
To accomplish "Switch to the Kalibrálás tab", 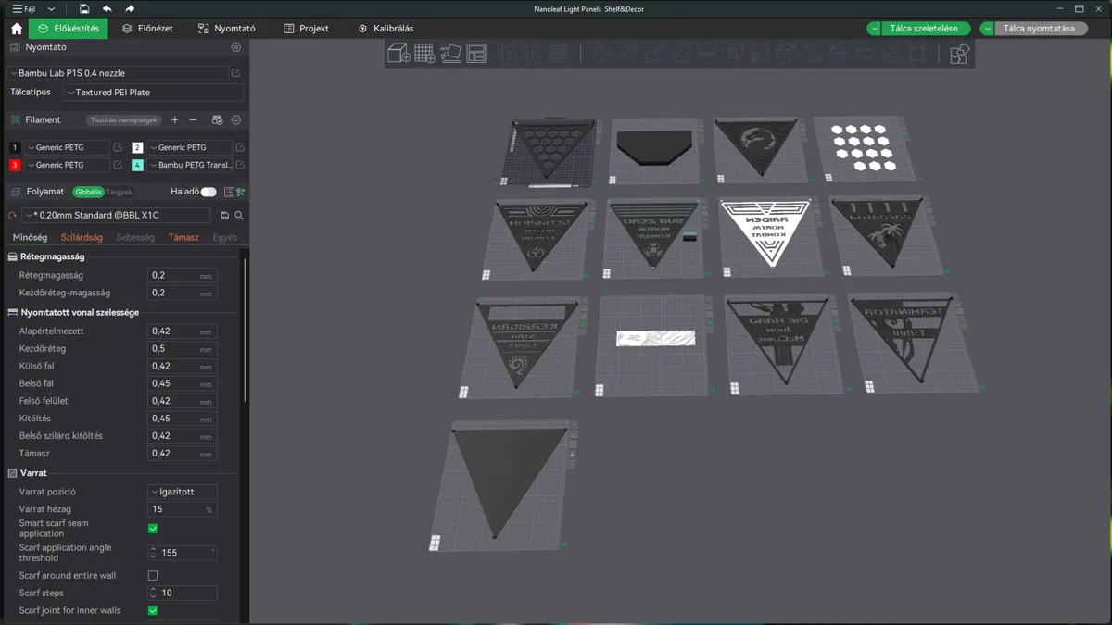I will 385,29.
